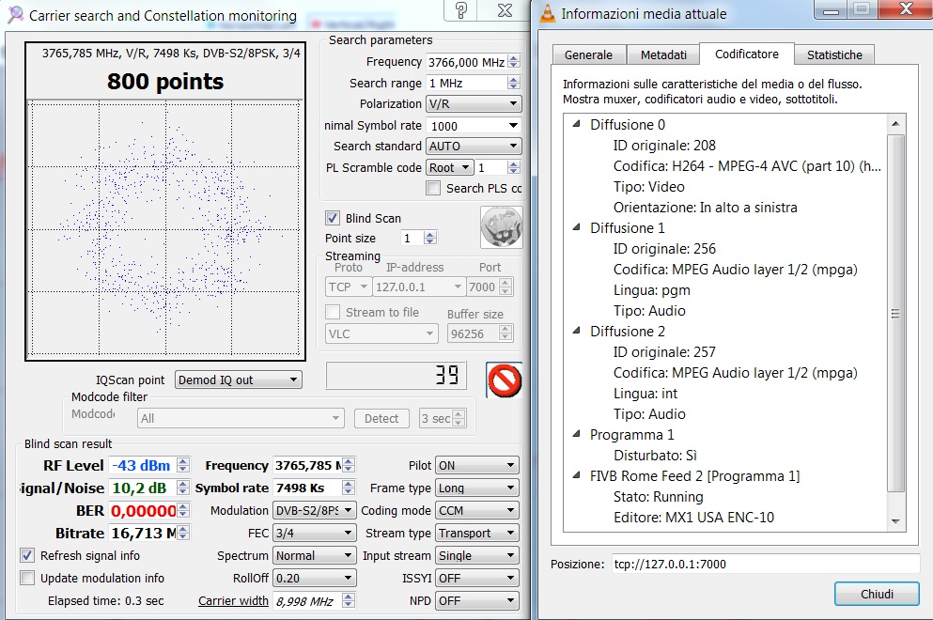Click the Point size stepper arrows
Screen dimensions: 933x620
430,238
